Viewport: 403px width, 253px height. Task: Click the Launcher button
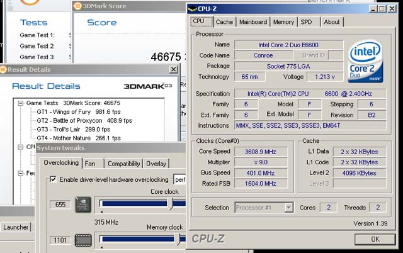(x=16, y=227)
